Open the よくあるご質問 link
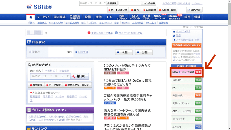The height and width of the screenshot is (130, 231). click(169, 3)
